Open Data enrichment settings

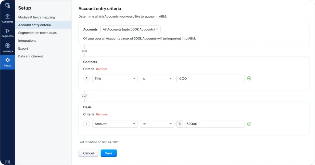30,56
